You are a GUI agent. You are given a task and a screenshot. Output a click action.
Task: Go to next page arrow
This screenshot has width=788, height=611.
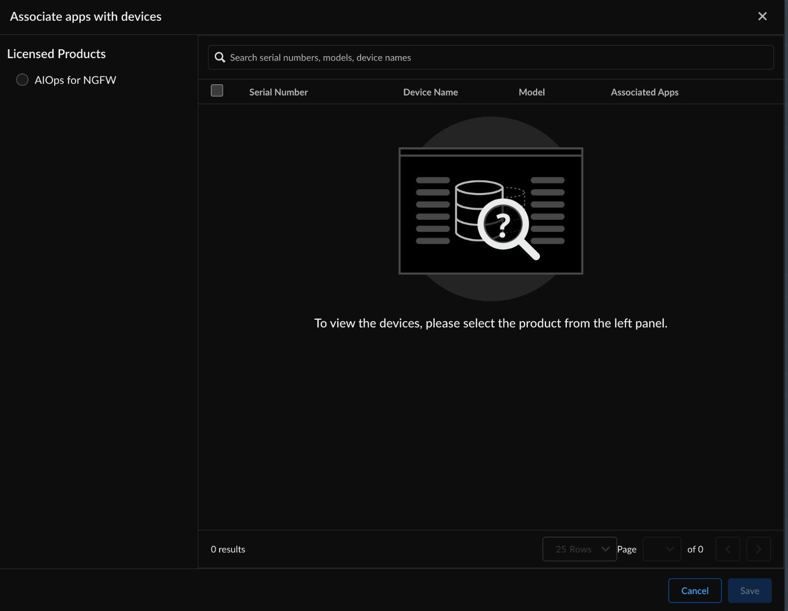point(758,549)
